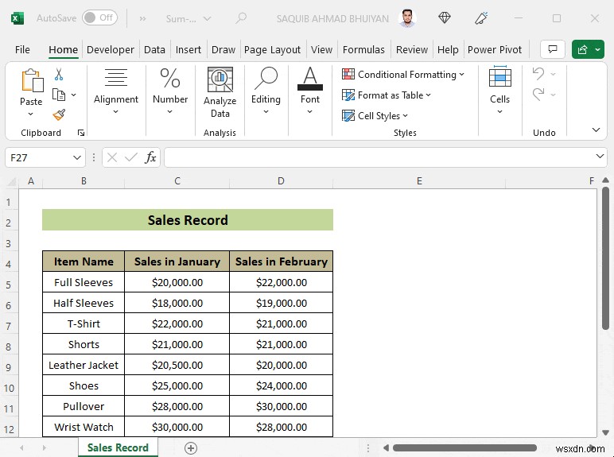
Task: Switch to the Insert tab
Action: point(188,50)
